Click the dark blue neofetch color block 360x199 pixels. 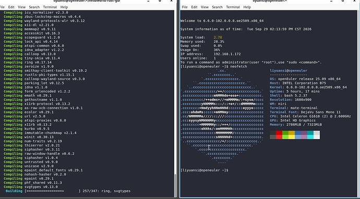[x=298, y=133]
